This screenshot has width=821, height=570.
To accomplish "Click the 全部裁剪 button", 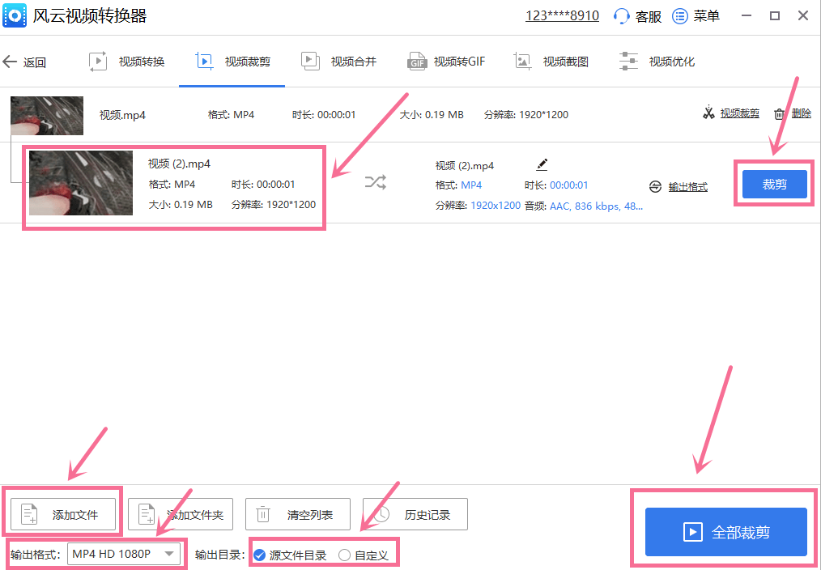I will pos(725,532).
